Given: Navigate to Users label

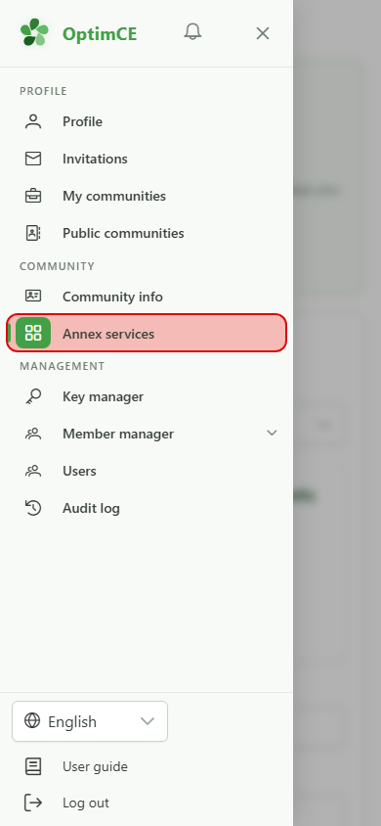Looking at the screenshot, I should tap(79, 471).
